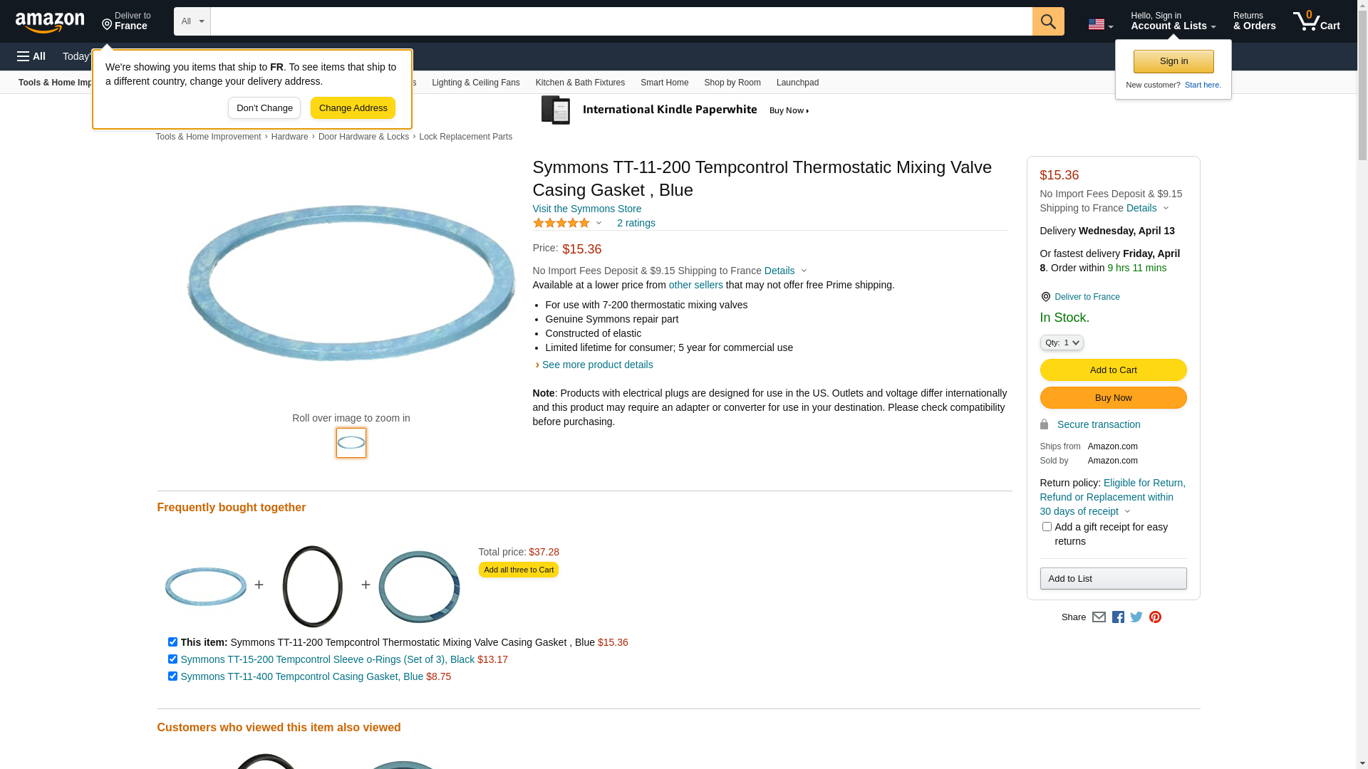1368x769 pixels.
Task: Open the shopping cart icon
Action: coord(1316,21)
